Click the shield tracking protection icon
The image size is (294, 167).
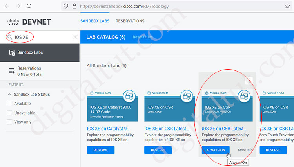point(66,6)
